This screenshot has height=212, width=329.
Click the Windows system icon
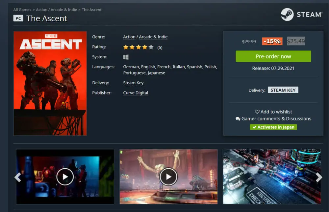(126, 57)
